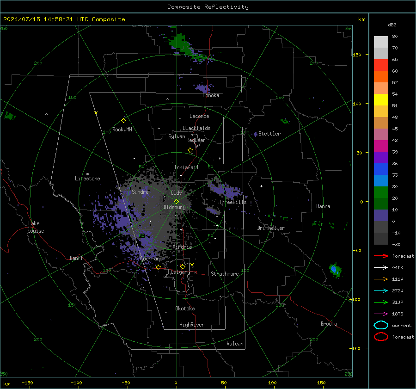Click the magenta 18TS arrow in legend
Screen dimensions: 416x389
click(x=381, y=314)
